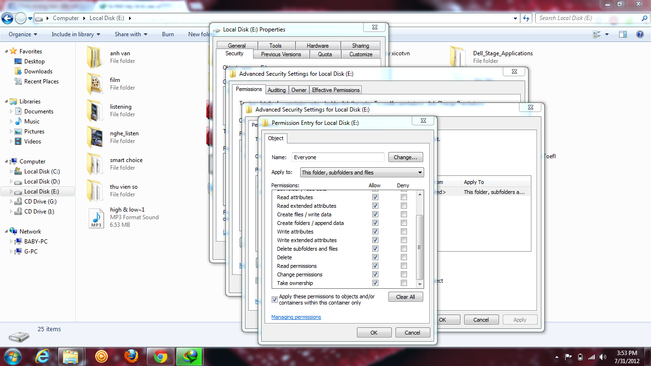Open the Managing permissions link
The height and width of the screenshot is (366, 651).
coord(296,317)
